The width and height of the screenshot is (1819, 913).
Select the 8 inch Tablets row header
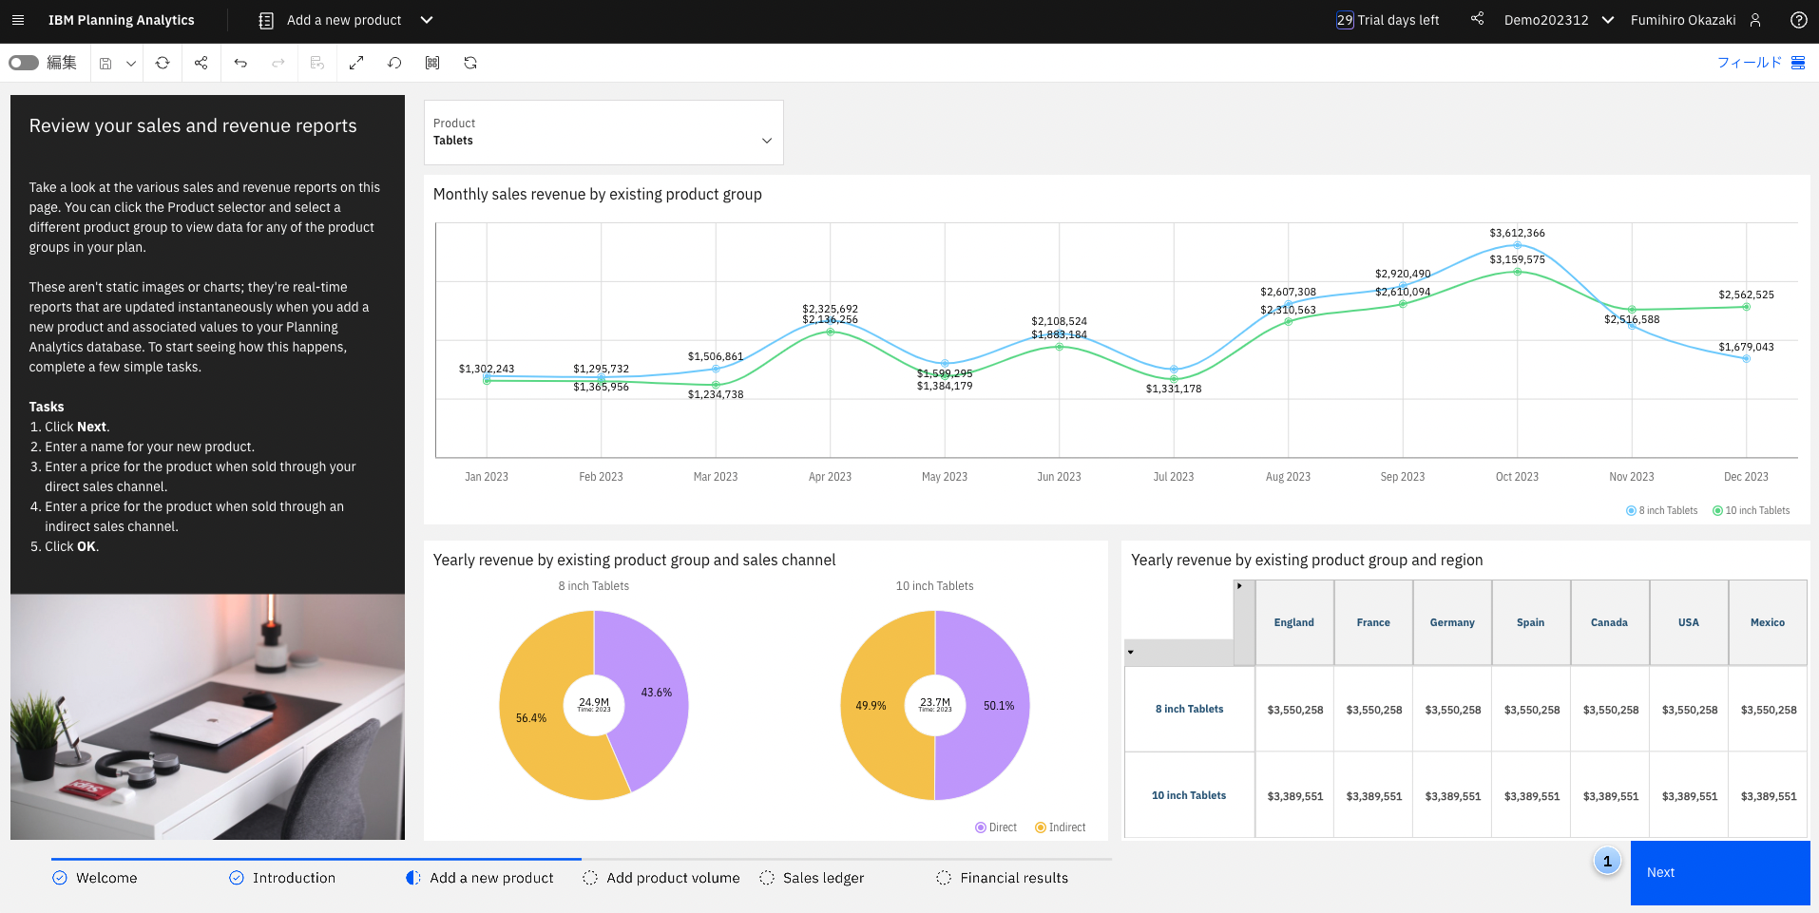pos(1190,709)
